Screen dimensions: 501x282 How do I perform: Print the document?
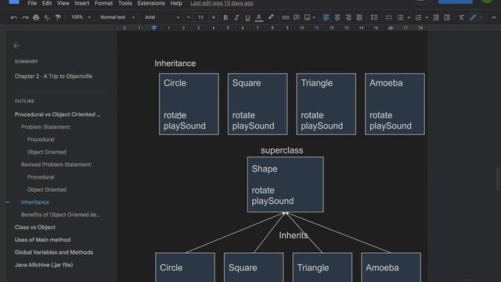tap(36, 17)
